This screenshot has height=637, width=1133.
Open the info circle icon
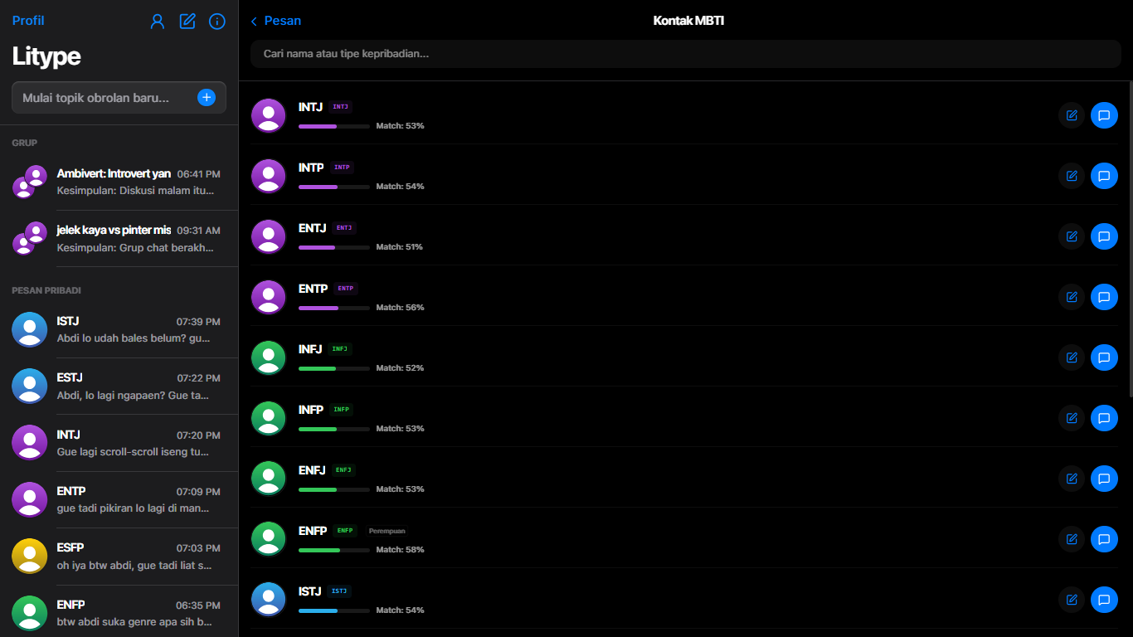[x=217, y=22]
